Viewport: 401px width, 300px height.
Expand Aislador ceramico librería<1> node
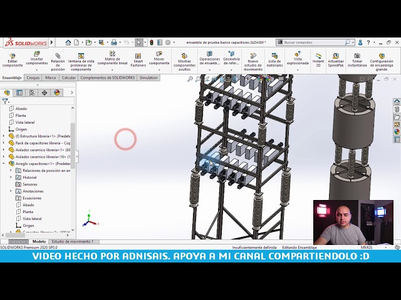tap(4, 150)
